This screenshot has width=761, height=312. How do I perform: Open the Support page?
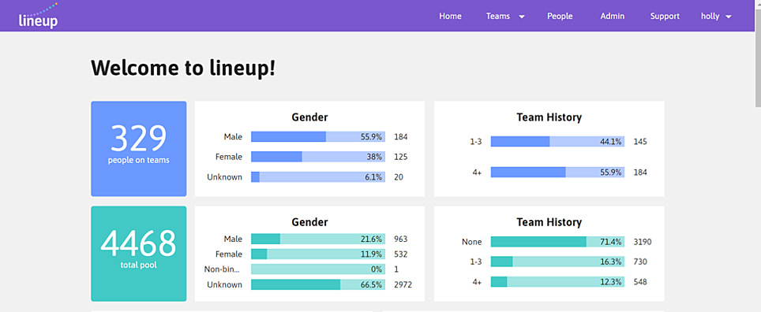665,16
